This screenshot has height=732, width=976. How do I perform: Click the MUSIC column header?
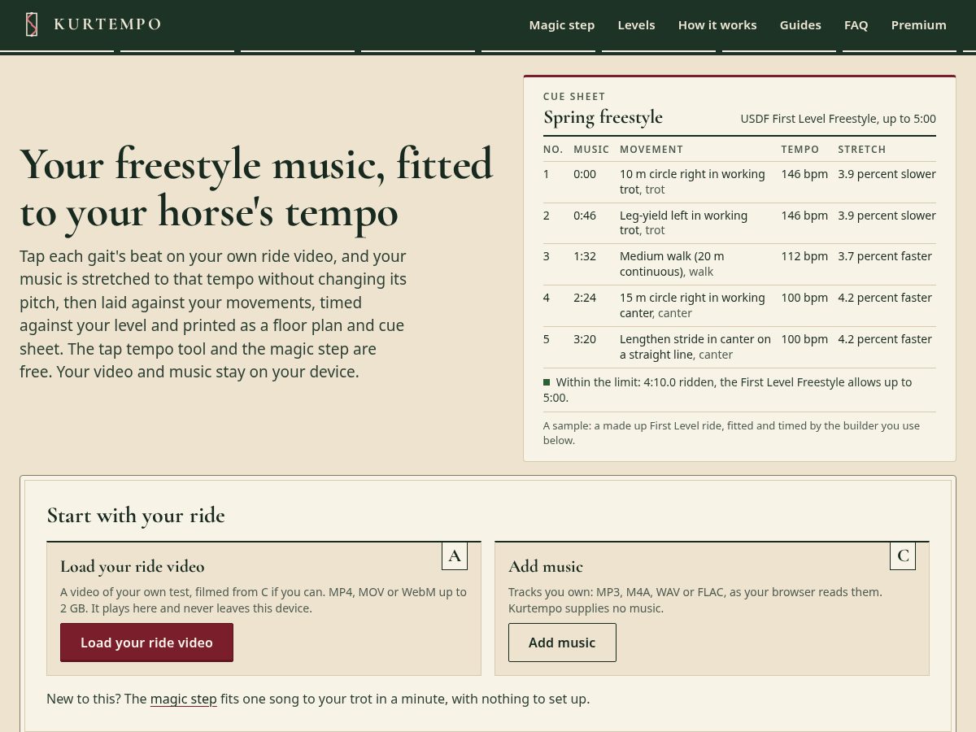click(x=591, y=150)
